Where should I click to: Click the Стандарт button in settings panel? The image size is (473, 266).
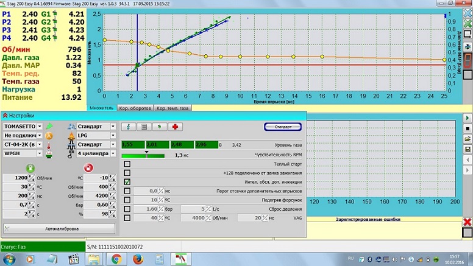point(282,127)
